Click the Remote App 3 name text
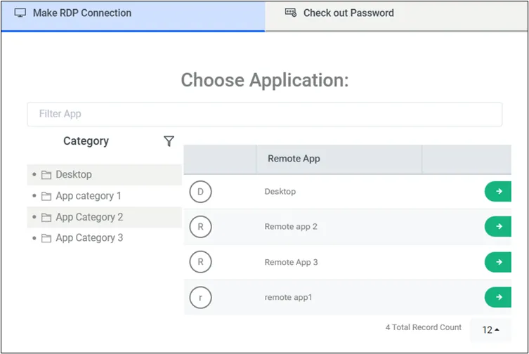Image resolution: width=529 pixels, height=354 pixels. click(x=291, y=262)
